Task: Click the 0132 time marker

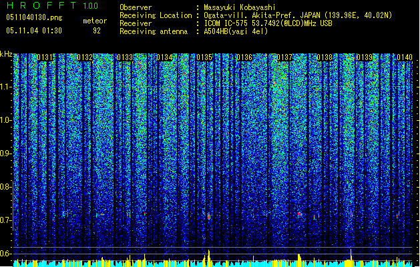Action: [x=85, y=57]
